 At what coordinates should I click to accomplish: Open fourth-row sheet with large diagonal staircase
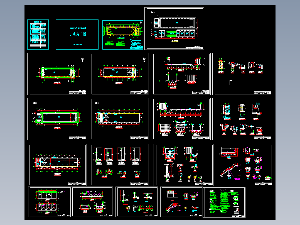(243, 165)
